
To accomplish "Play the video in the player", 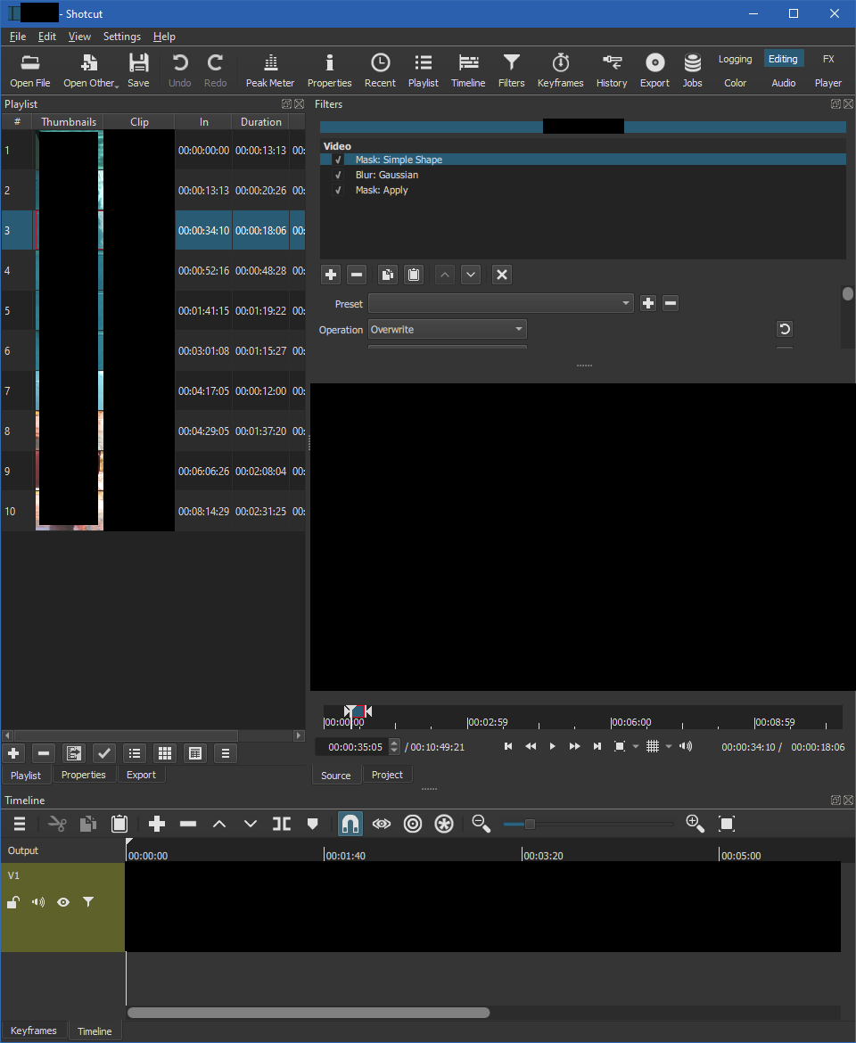I will [552, 746].
